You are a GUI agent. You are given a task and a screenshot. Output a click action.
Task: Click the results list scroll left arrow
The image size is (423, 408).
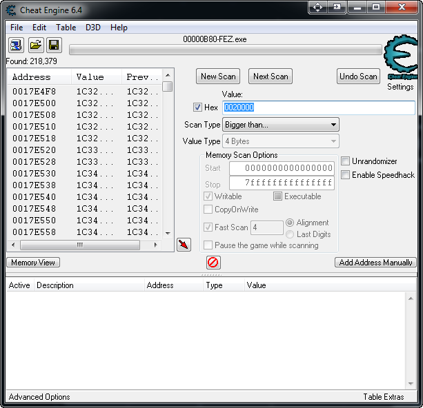(13, 245)
